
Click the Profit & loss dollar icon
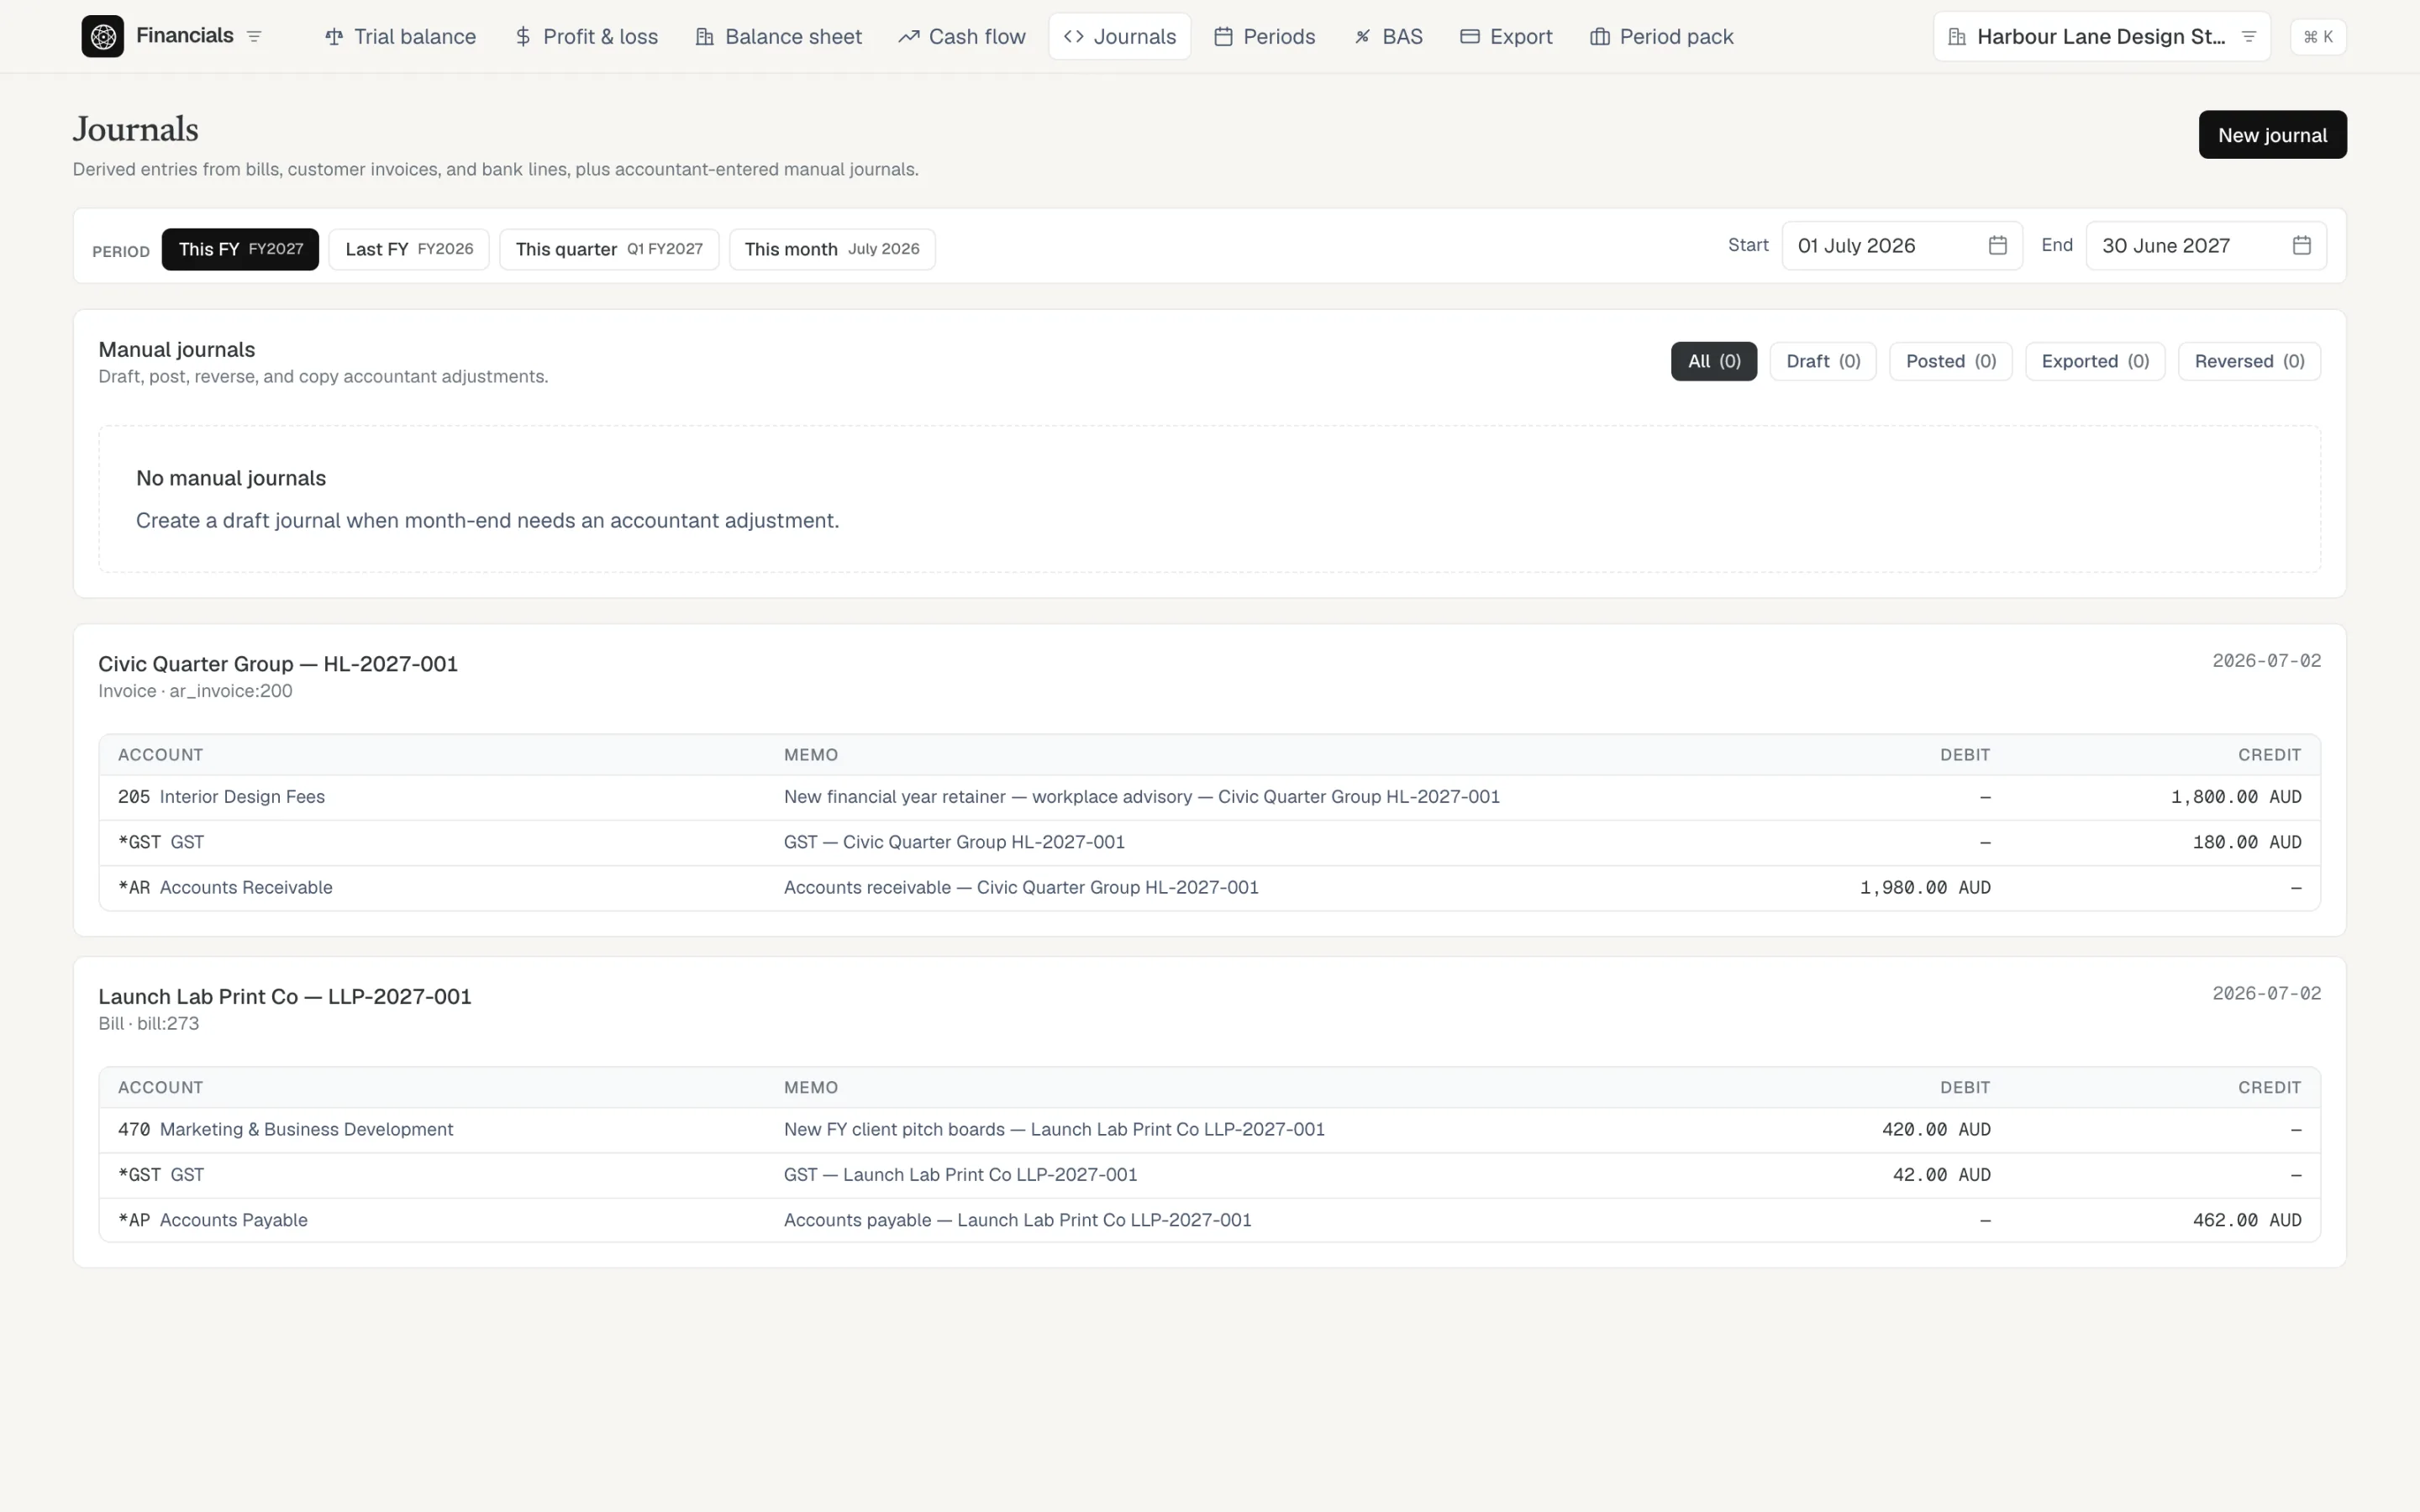tap(523, 37)
